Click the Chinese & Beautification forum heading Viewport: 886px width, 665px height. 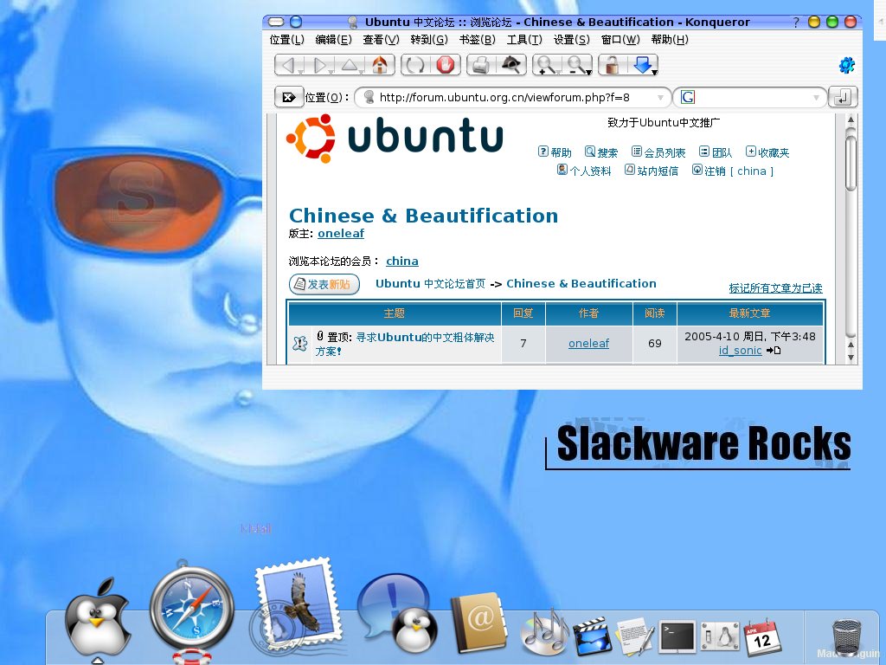pos(423,216)
